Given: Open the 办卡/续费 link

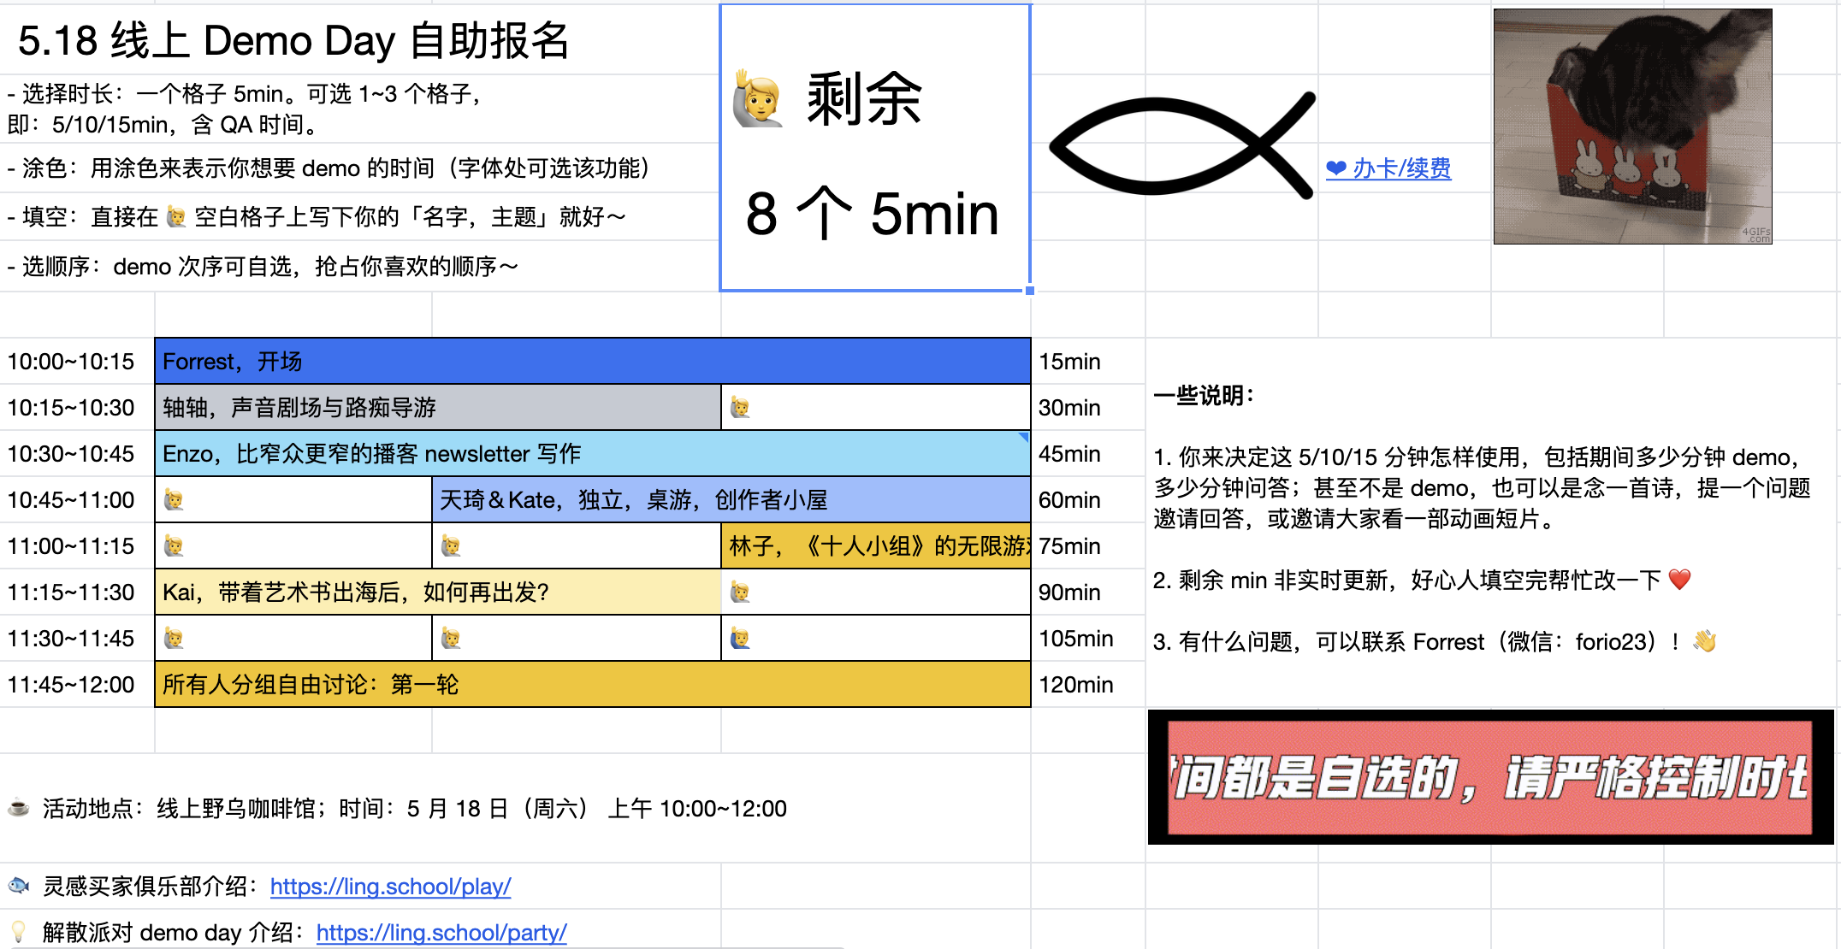Looking at the screenshot, I should coord(1400,168).
